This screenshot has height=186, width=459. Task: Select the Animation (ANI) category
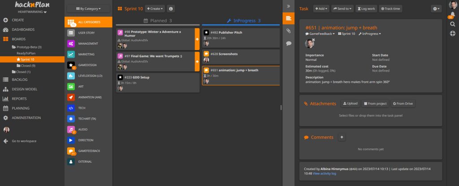coord(89,97)
